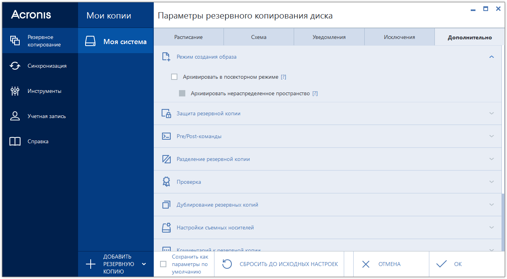Open Синхронизация via its sync icon
507x279 pixels.
click(15, 66)
